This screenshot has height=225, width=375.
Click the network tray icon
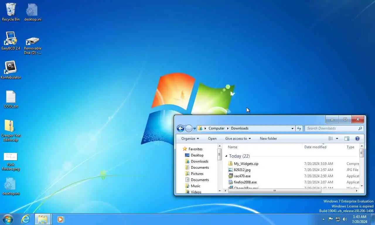coord(337,219)
